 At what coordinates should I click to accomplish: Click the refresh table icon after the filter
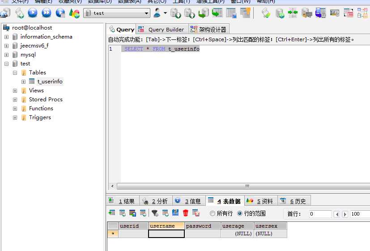click(166, 213)
